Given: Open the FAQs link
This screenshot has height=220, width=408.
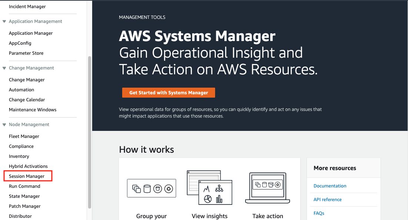Looking at the screenshot, I should (319, 213).
